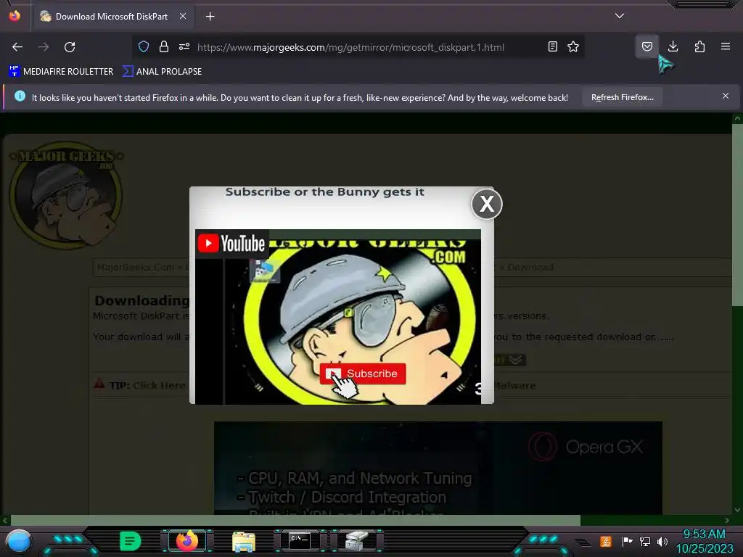
Task: Click the clock showing 9:53 AM
Action: (x=704, y=534)
